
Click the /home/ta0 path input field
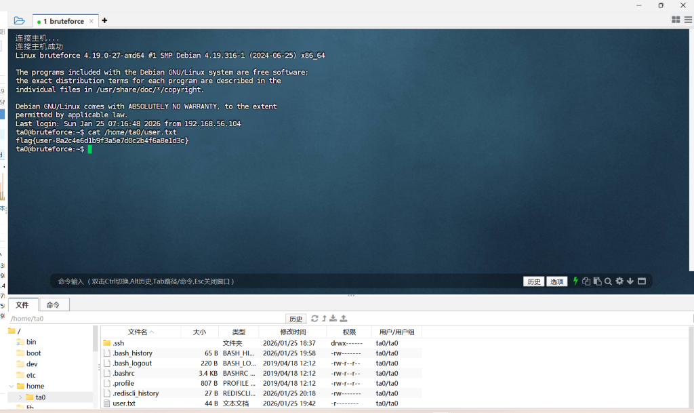point(146,319)
